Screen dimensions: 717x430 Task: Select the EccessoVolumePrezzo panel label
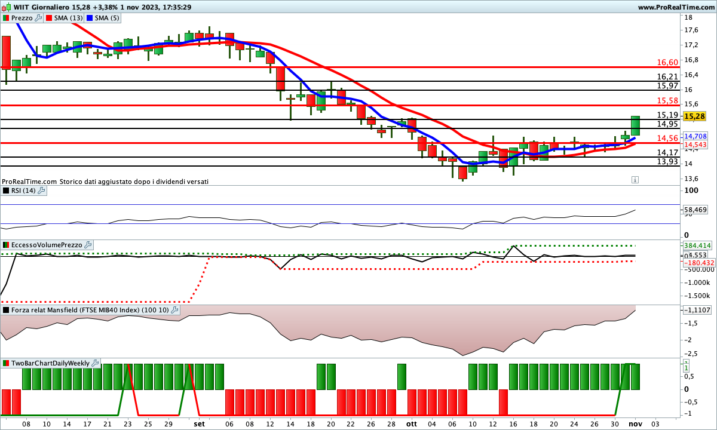coord(47,245)
